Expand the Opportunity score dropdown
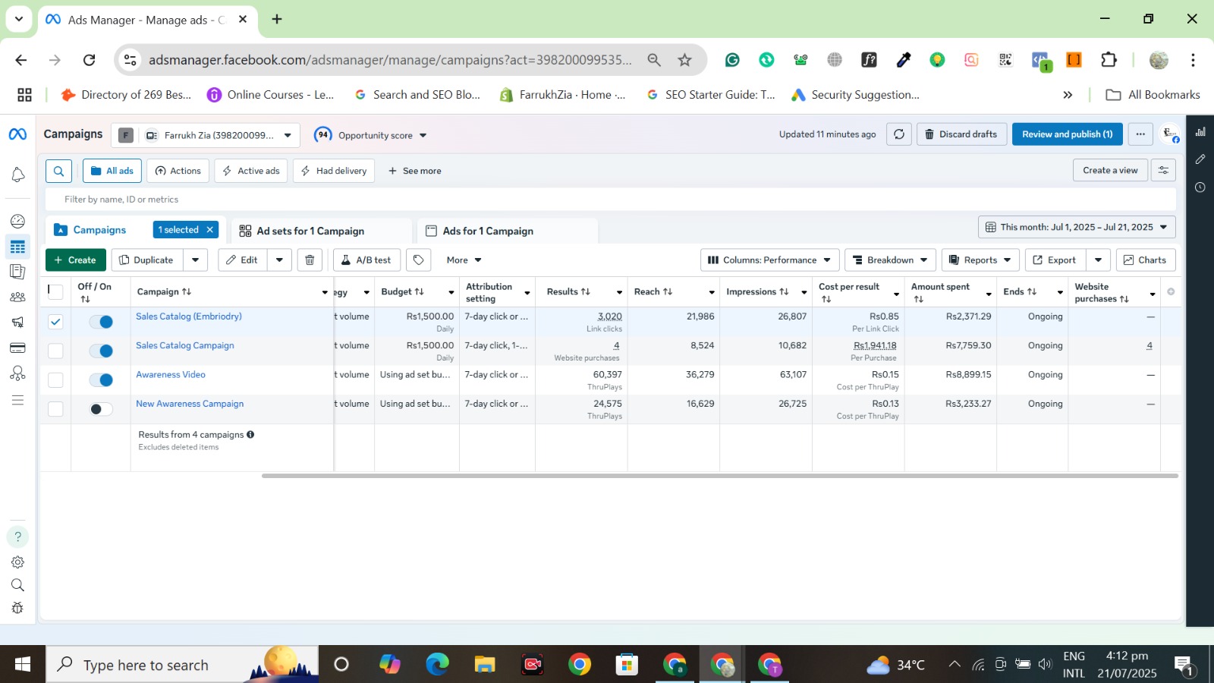 370,135
